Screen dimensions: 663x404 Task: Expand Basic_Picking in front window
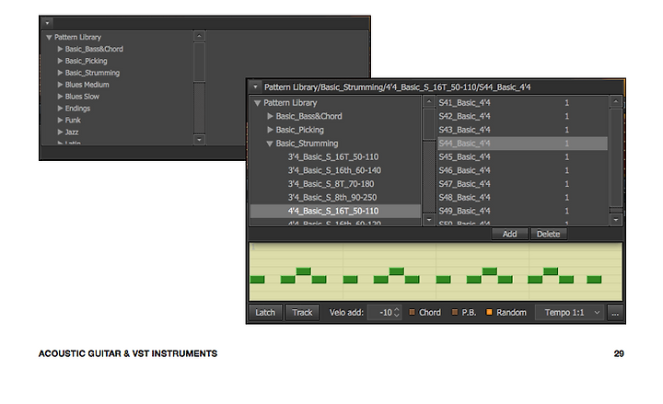pyautogui.click(x=270, y=130)
